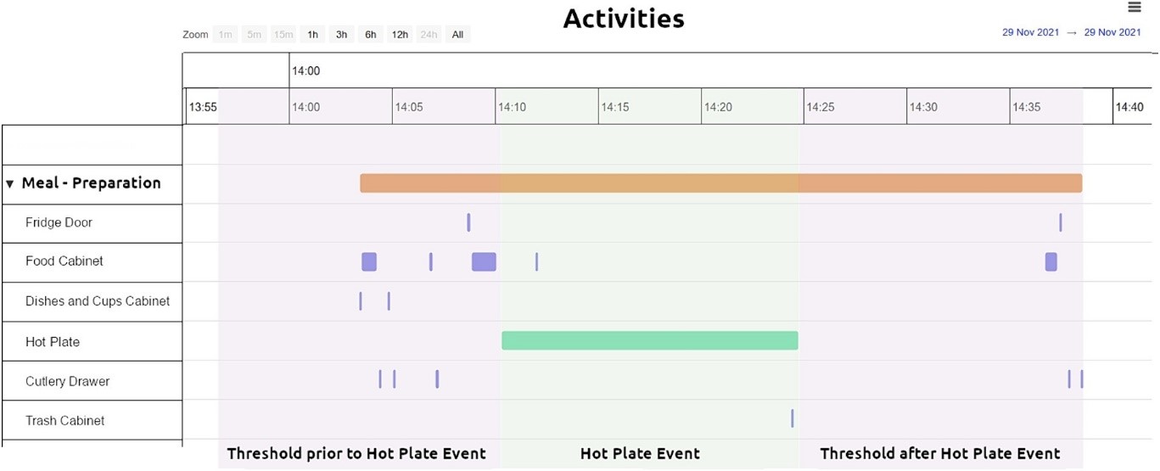1160x471 pixels.
Task: Click the end date 29 Nov 2021
Action: (1112, 32)
